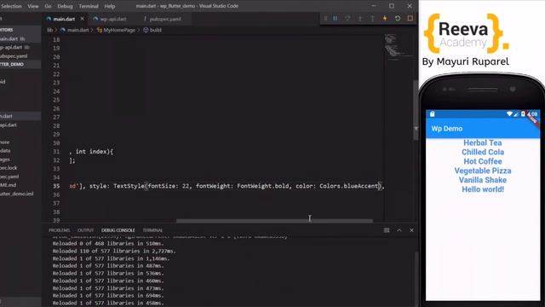Select highlighted main.dart in file tree
545x307 pixels.
[20, 116]
